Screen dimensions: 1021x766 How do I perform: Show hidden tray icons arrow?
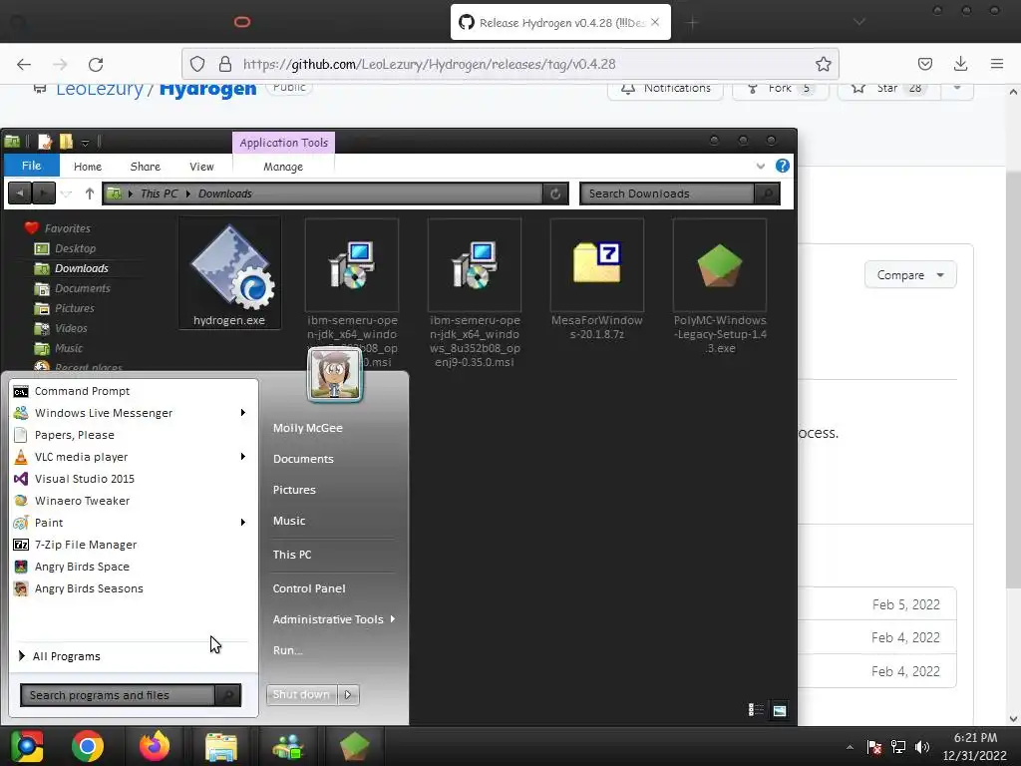pyautogui.click(x=850, y=747)
